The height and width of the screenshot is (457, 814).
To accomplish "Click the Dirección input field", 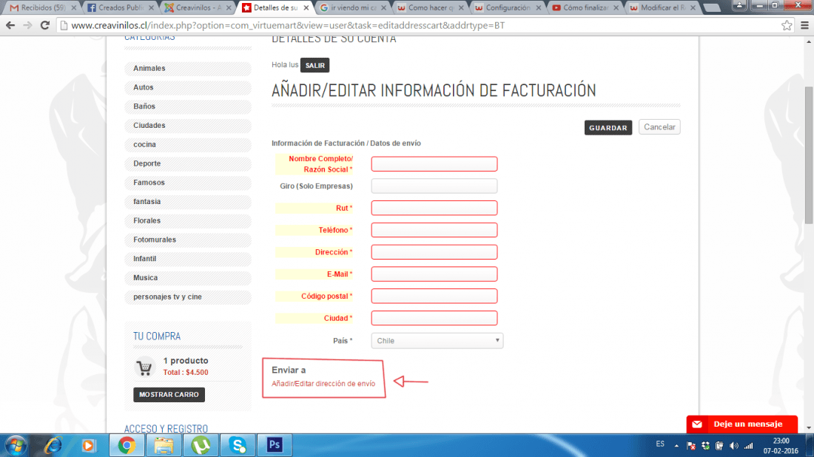I will pos(434,252).
